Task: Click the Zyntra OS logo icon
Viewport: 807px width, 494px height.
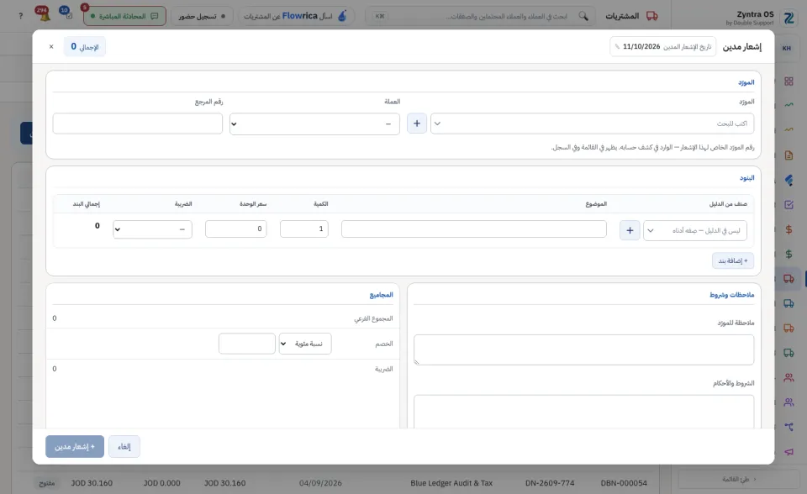Action: tap(789, 18)
